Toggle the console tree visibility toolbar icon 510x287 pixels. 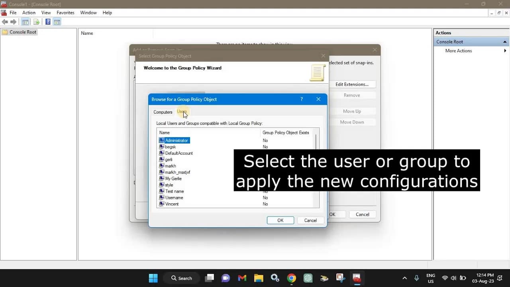(x=25, y=22)
